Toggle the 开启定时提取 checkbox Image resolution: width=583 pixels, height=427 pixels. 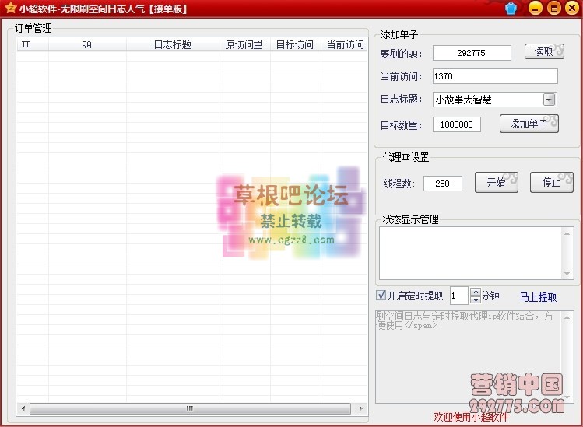tap(381, 295)
